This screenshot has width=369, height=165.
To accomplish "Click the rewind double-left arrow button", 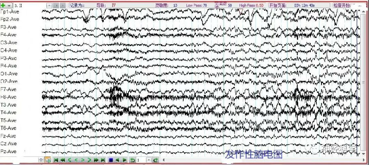I will (63, 160).
